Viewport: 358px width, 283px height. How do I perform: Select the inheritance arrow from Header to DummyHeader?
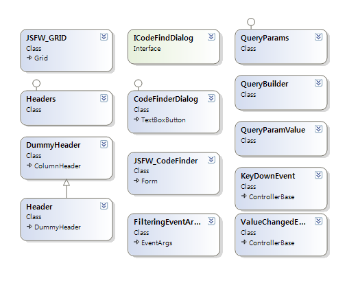(x=67, y=188)
